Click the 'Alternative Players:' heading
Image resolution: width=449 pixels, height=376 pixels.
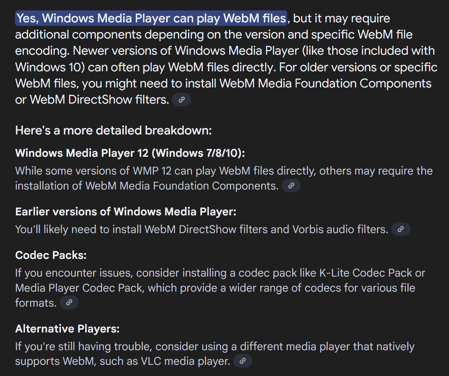click(x=67, y=329)
